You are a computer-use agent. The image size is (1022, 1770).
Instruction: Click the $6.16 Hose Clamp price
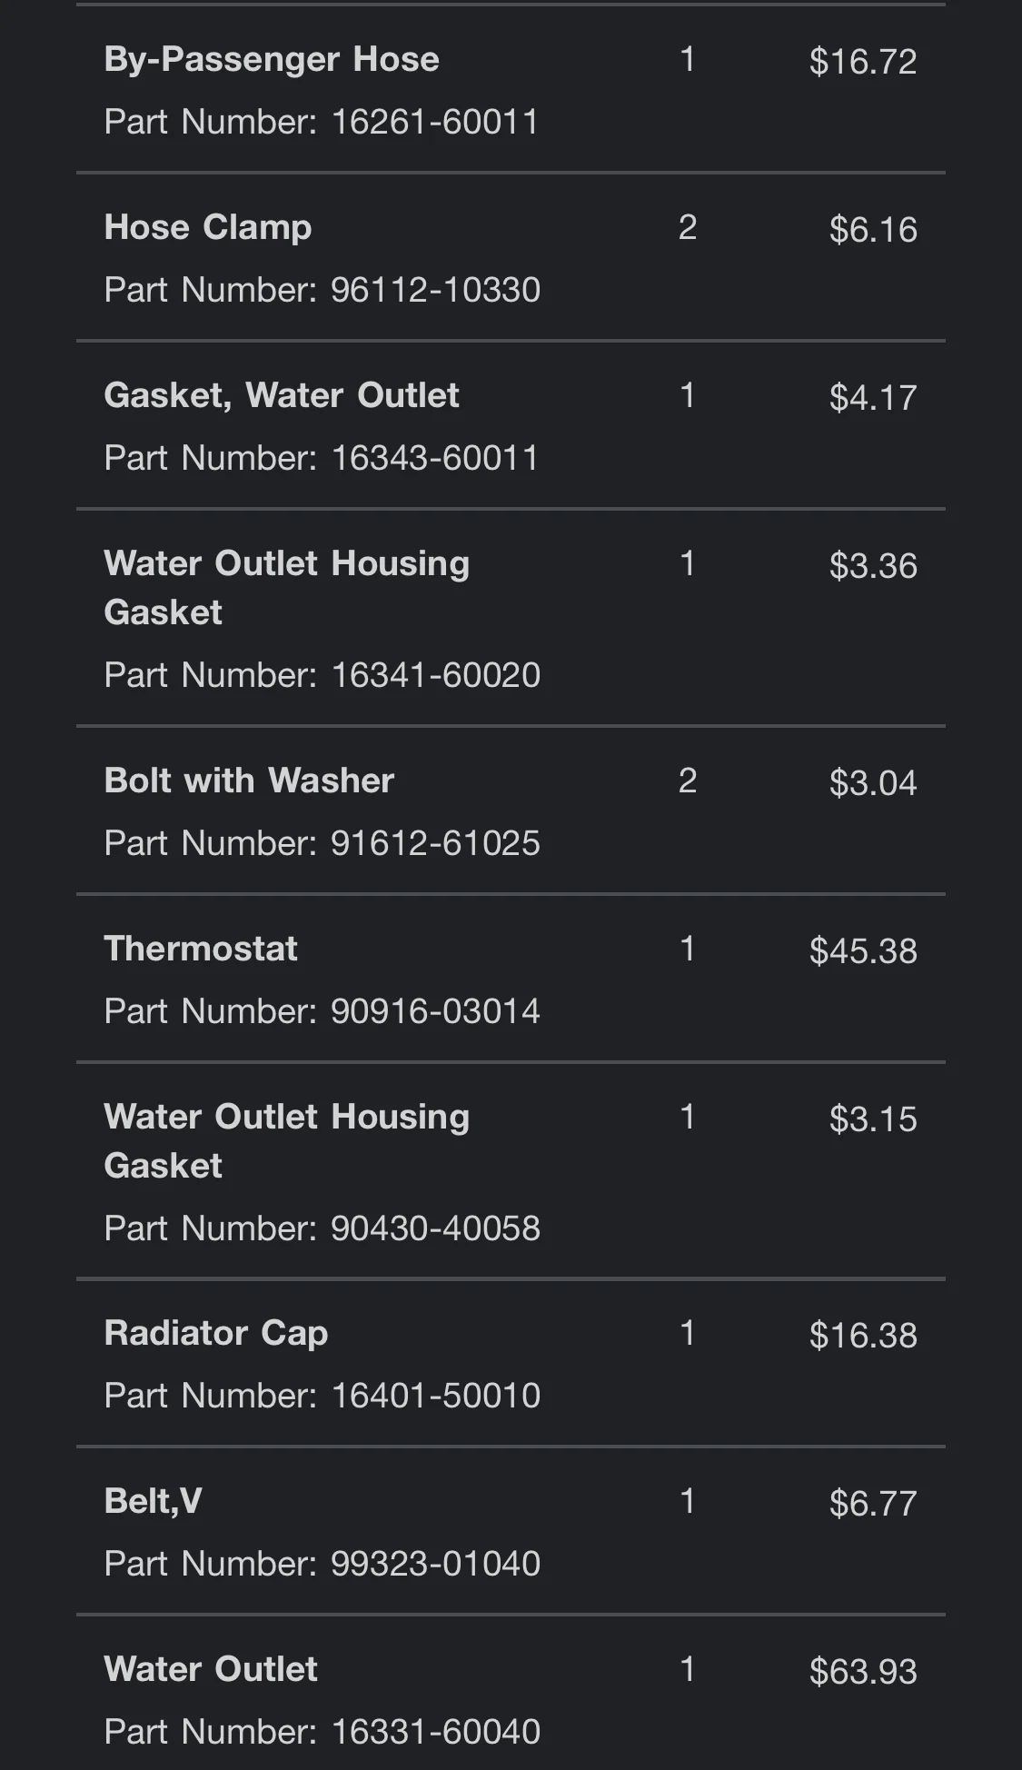point(872,230)
